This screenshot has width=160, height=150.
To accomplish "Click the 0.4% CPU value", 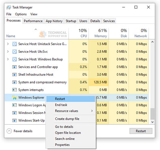I will click(83, 82).
